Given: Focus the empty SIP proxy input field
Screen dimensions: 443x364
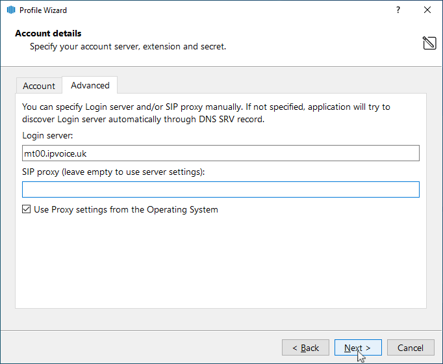Looking at the screenshot, I should [220, 189].
